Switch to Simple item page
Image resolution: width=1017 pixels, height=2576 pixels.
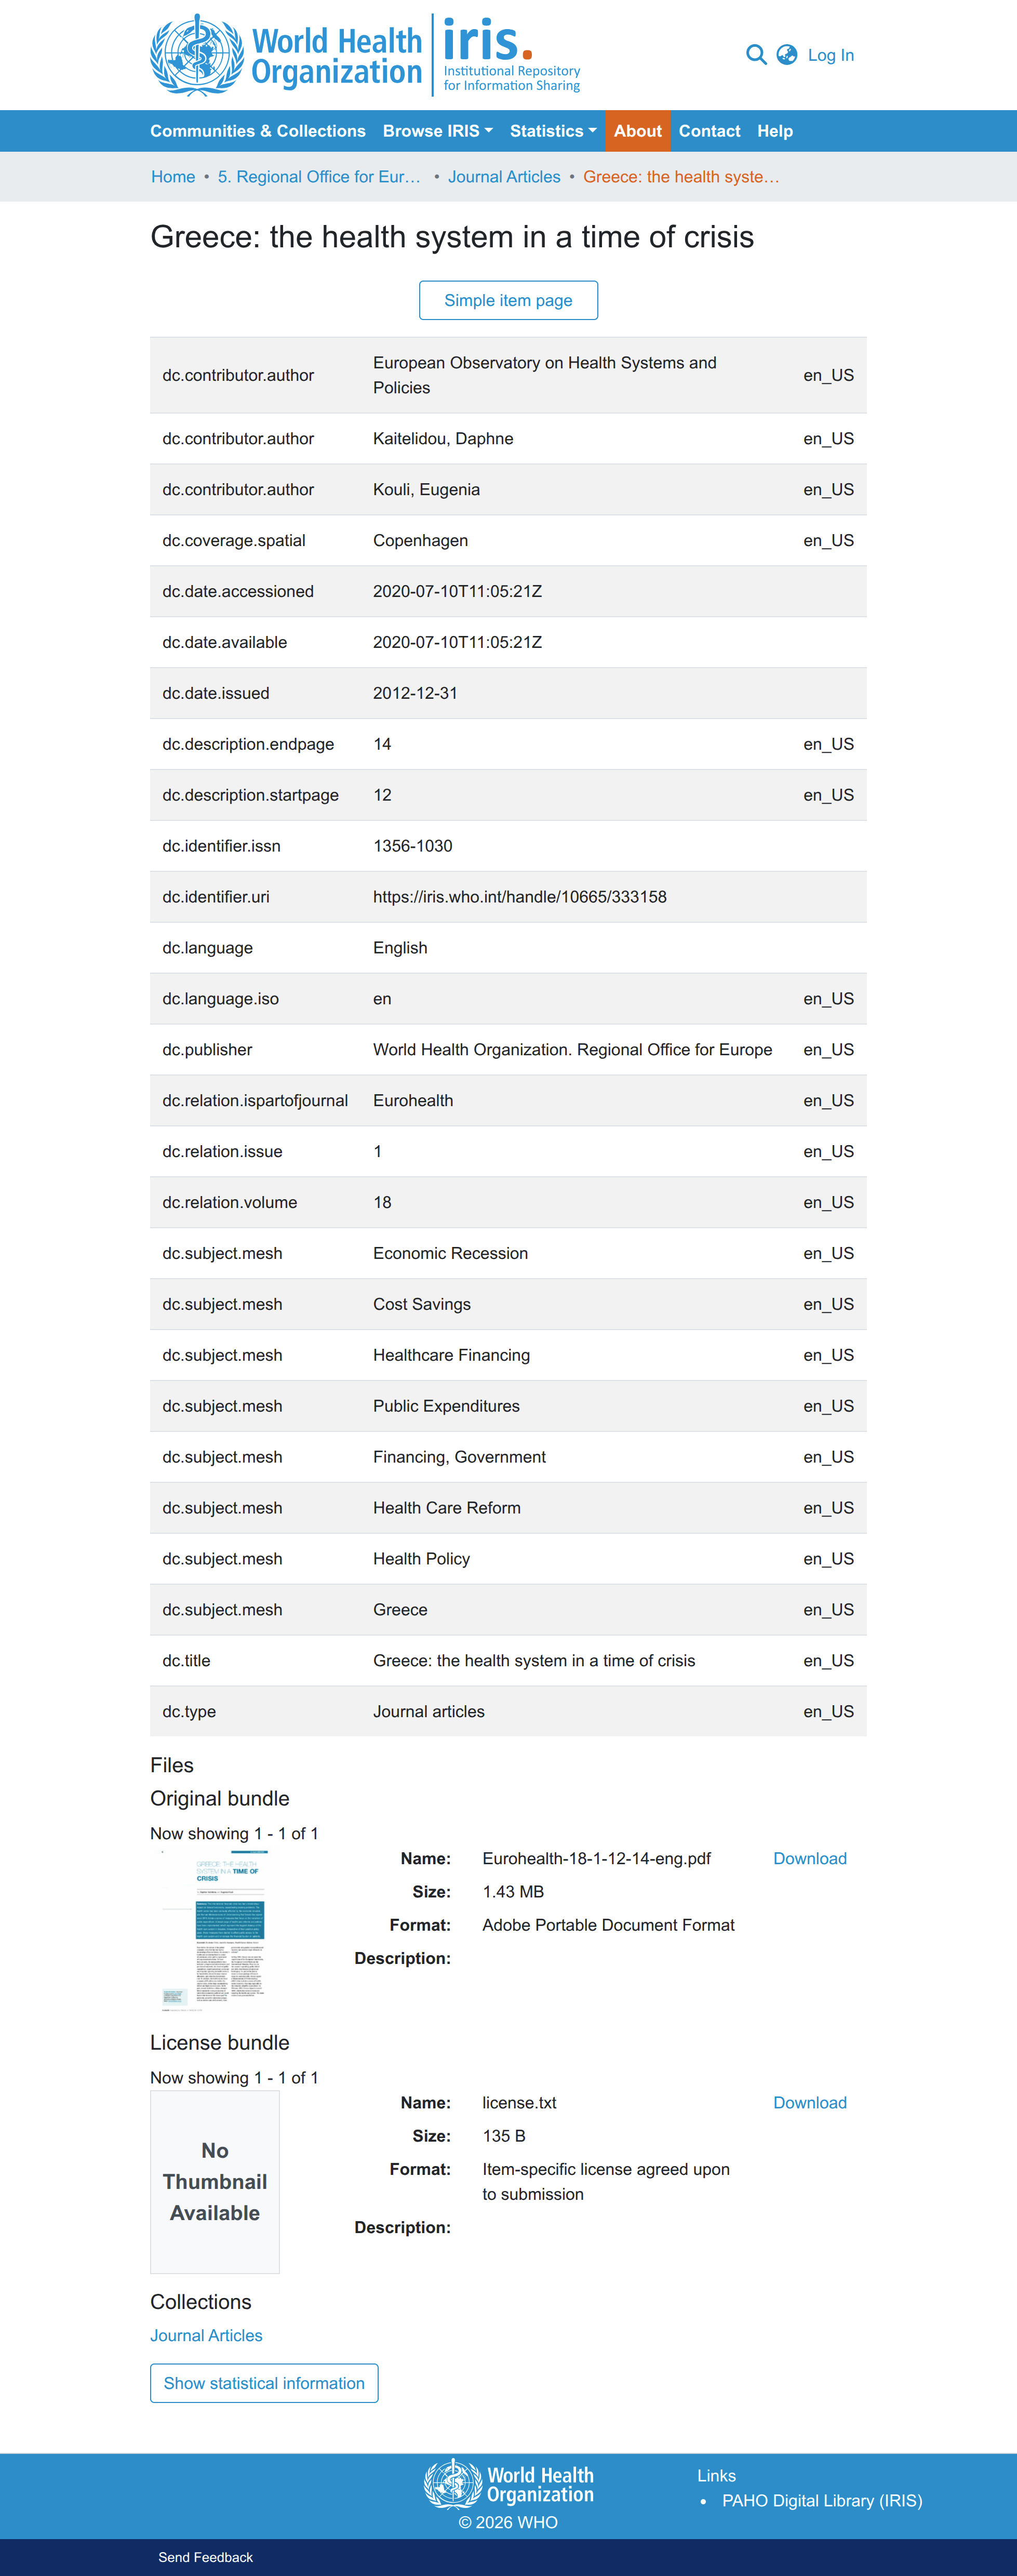508,300
